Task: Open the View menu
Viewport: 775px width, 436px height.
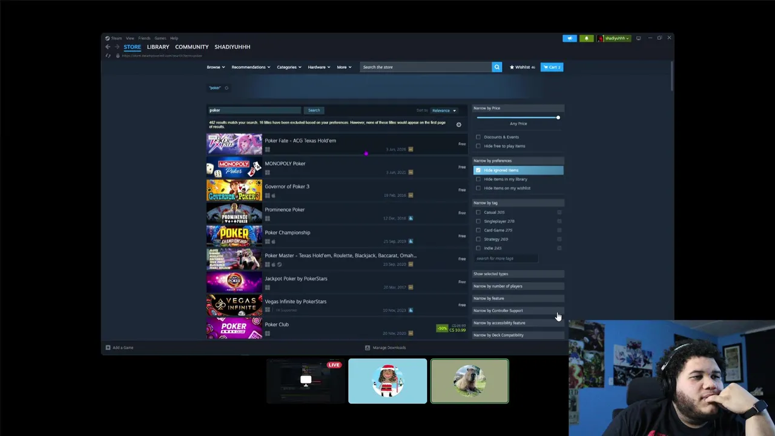Action: [130, 38]
